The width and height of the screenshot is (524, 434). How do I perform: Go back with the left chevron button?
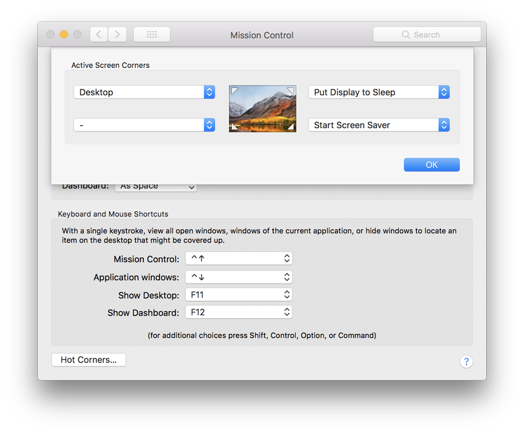point(99,34)
